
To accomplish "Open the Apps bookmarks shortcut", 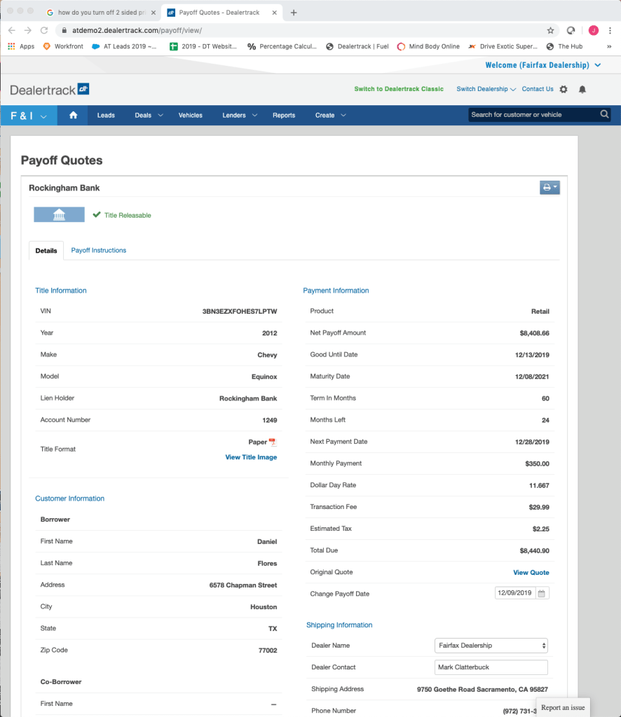I will [x=21, y=47].
